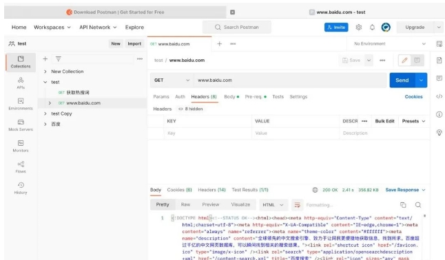Open the response Headers (14) tab
Screen dimensions: 445x260
pyautogui.click(x=211, y=190)
